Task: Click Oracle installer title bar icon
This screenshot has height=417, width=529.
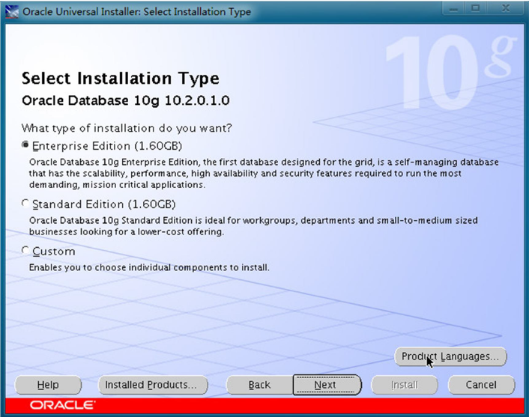Action: [x=12, y=11]
